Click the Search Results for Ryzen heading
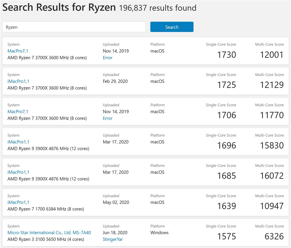 (x=59, y=8)
